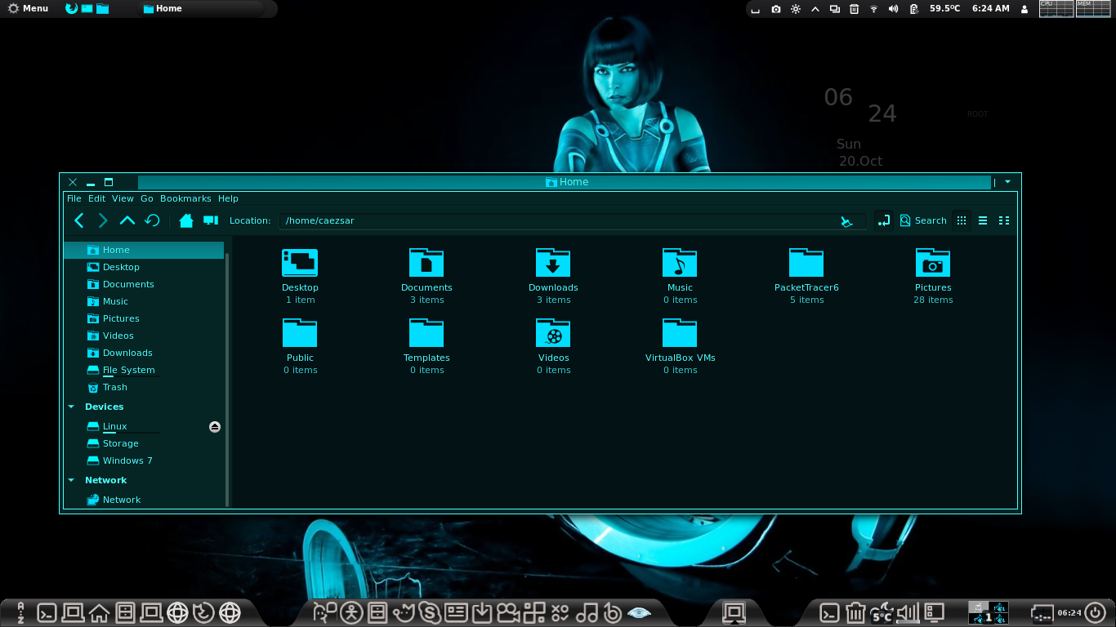Screen dimensions: 1116x627
Task: Open the Help menu
Action: click(228, 198)
